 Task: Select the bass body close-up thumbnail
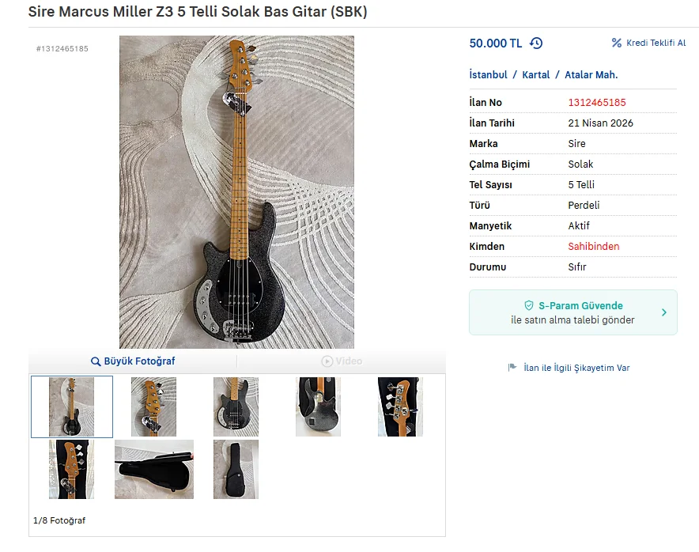tap(236, 406)
